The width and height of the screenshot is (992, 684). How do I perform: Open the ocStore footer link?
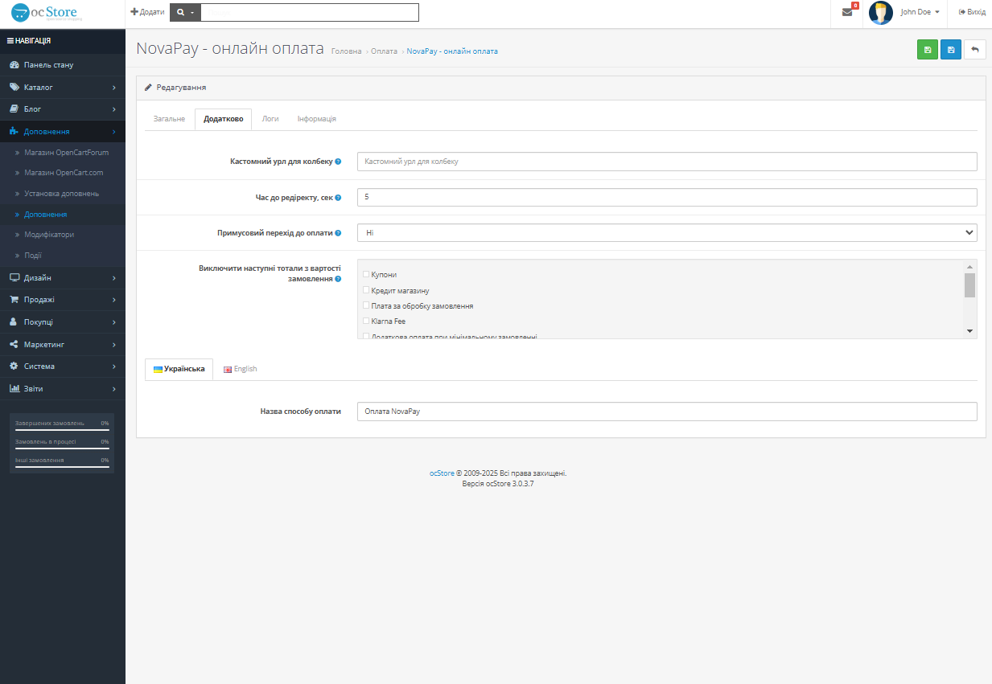[442, 473]
